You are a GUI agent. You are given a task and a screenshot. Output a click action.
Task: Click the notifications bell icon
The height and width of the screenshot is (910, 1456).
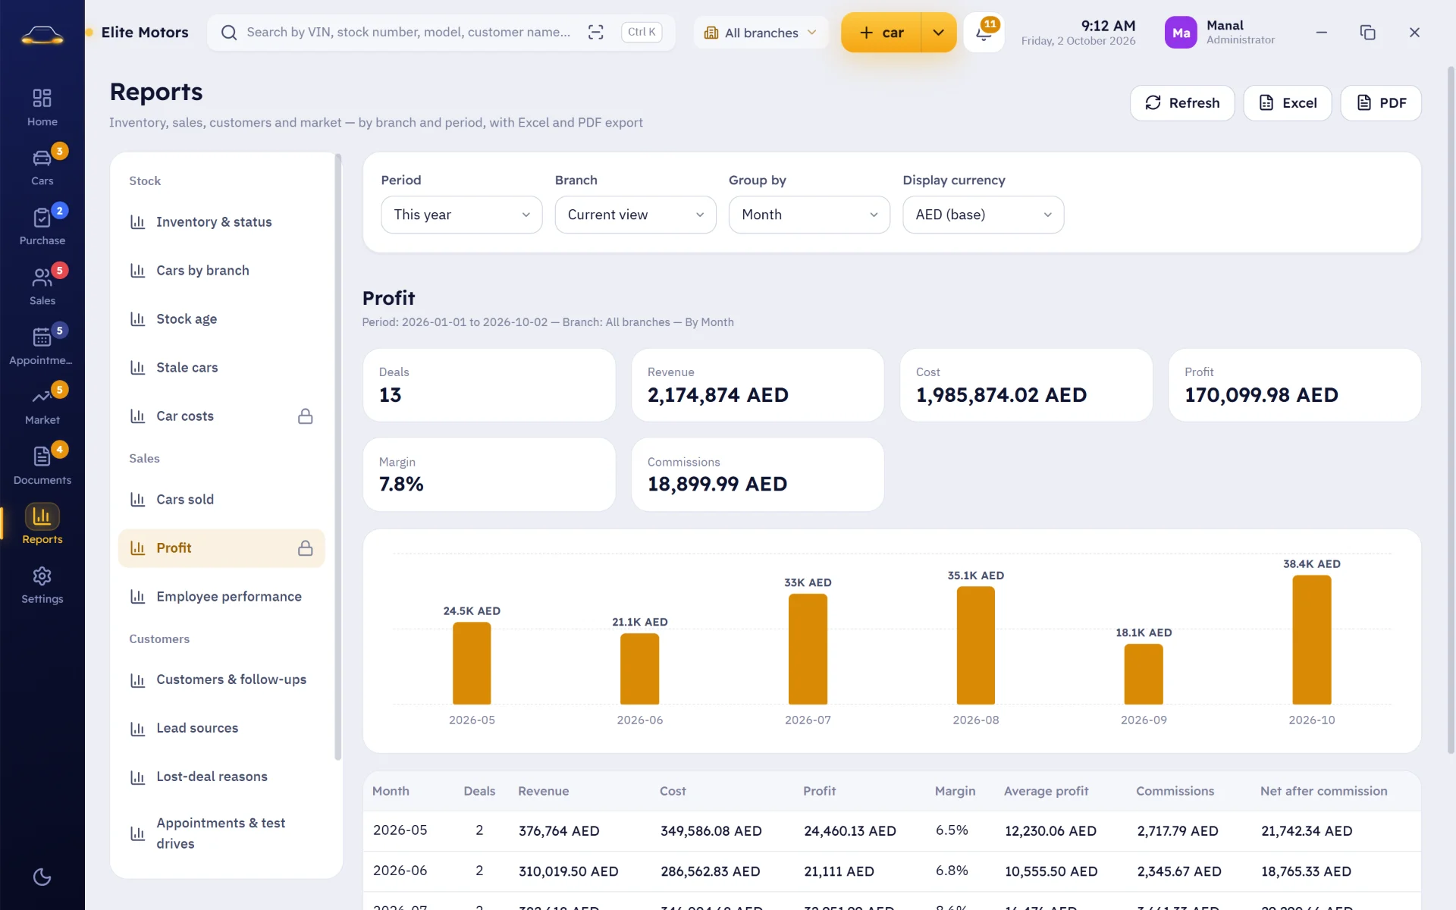click(984, 33)
